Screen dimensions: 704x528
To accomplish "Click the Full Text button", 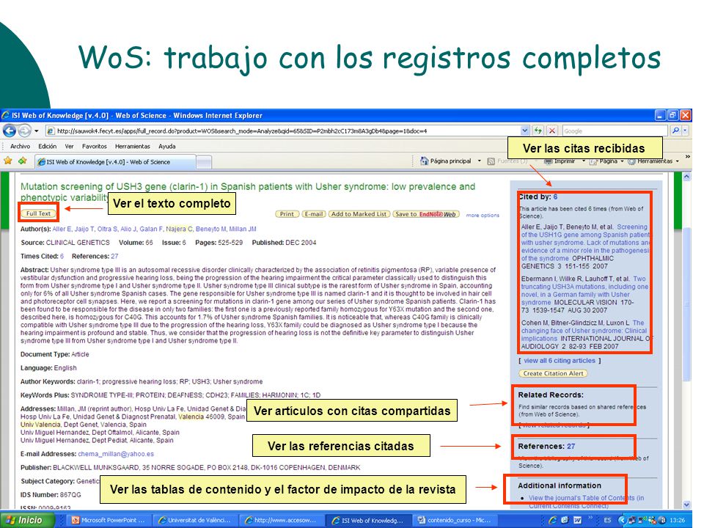I will tap(38, 213).
